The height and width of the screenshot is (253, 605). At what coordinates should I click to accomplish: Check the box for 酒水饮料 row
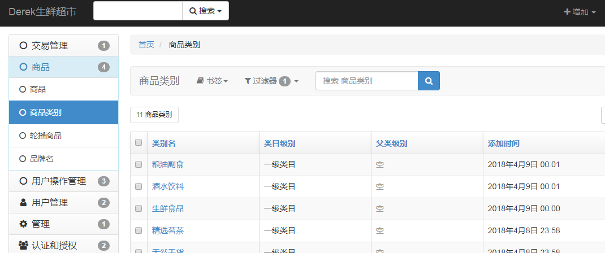point(139,186)
